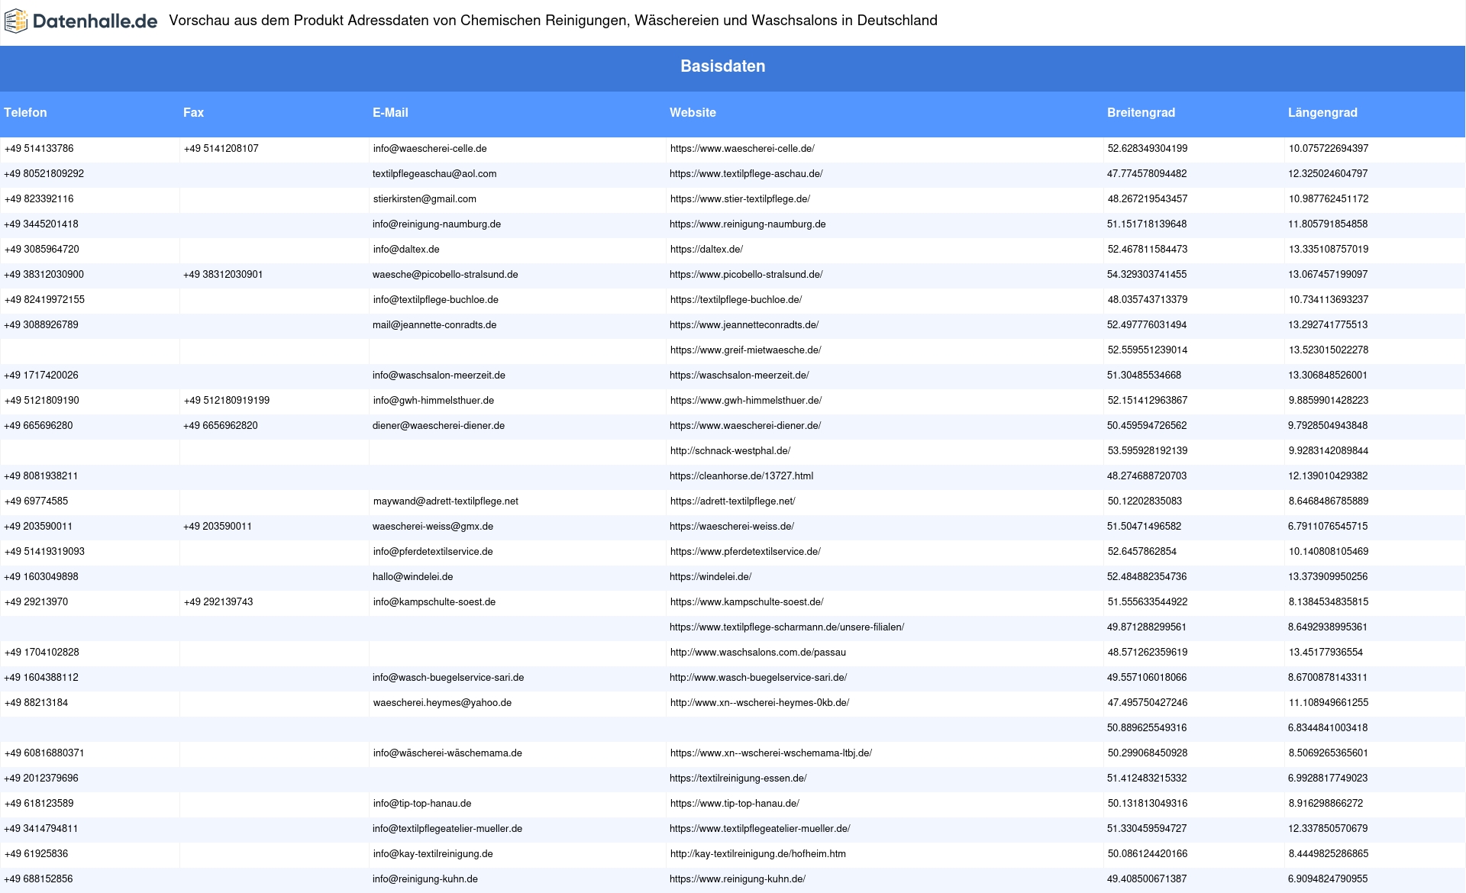Open website https://www.picobello-stralsund.de/
Screen dimensions: 1466x893
(746, 275)
